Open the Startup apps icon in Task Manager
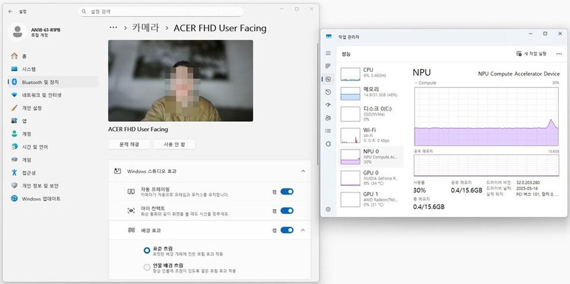This screenshot has width=570, height=284. click(328, 105)
